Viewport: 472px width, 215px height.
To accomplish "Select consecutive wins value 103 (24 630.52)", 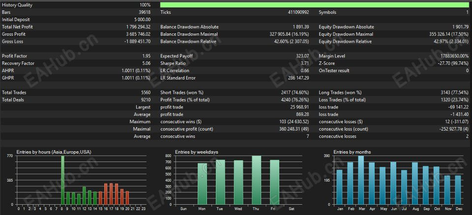I will pos(294,122).
